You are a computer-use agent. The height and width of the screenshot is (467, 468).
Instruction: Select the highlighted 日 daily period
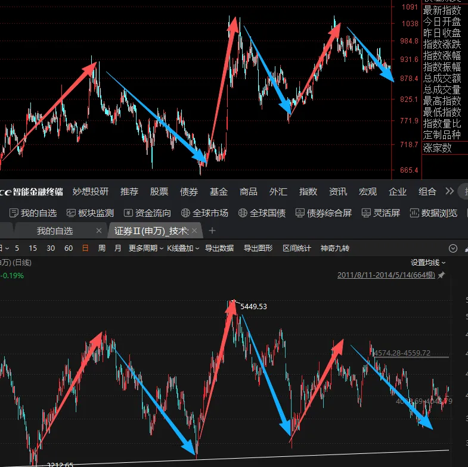[x=85, y=248]
